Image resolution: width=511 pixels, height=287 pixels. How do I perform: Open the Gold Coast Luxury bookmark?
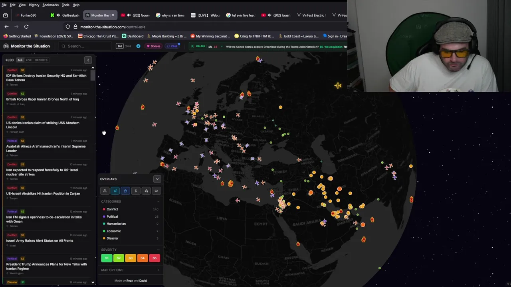(298, 36)
